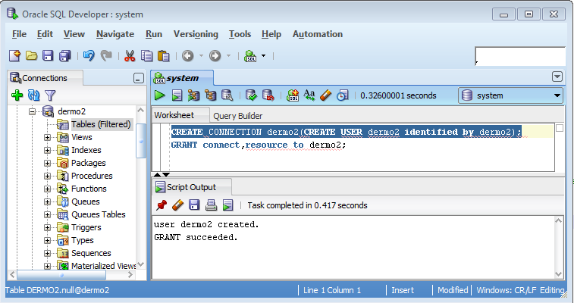Toggle upper/lower case Aa icon
Viewport: 574px width, 303px height.
tap(309, 95)
